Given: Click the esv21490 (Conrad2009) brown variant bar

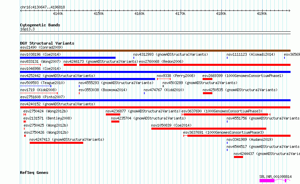Looking at the screenshot, I should coord(155,51).
